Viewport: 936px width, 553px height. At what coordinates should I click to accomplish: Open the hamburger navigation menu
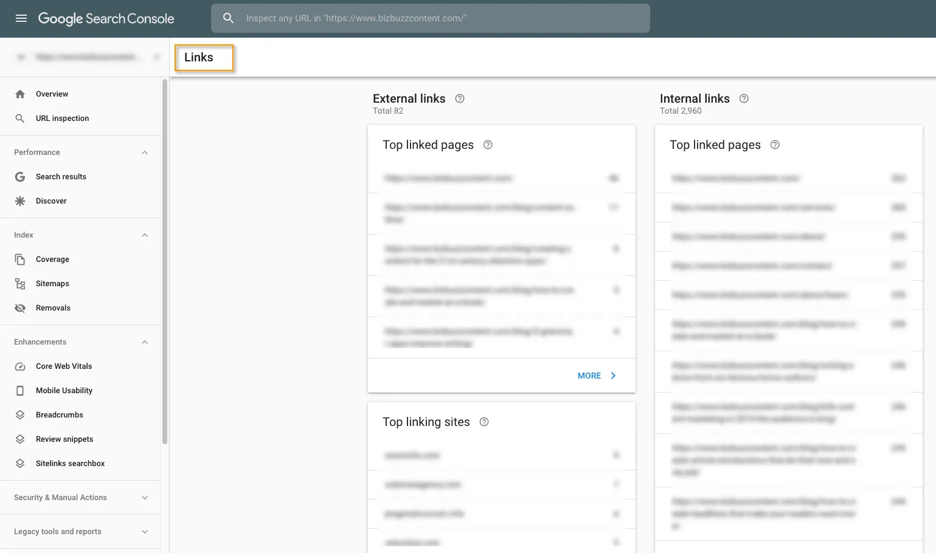pyautogui.click(x=21, y=18)
